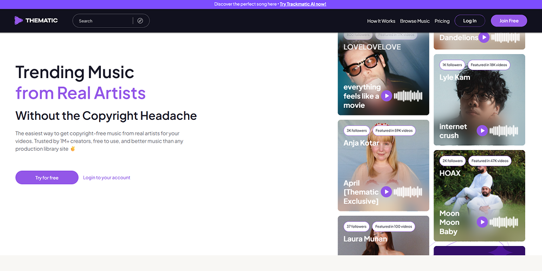The image size is (542, 271).
Task: Open Browse Music menu item
Action: 415,21
